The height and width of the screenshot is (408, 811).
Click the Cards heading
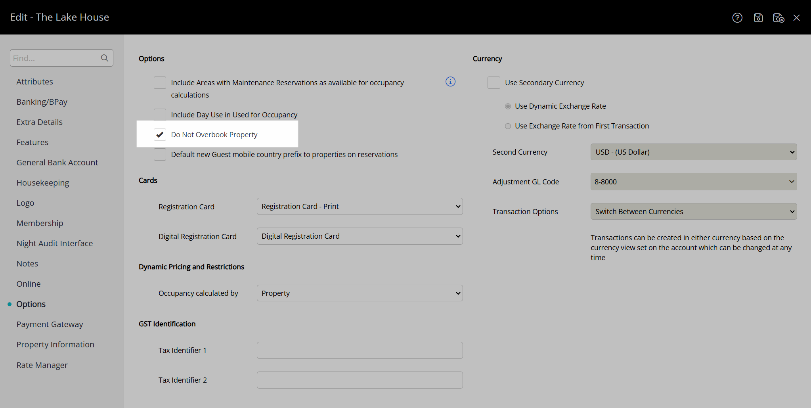pyautogui.click(x=148, y=180)
